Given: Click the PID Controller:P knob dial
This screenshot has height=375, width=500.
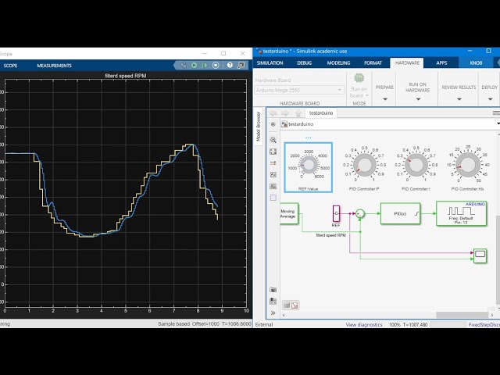Looking at the screenshot, I should point(365,165).
